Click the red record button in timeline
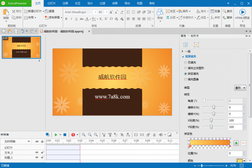The image size is (252, 168). 73,135
